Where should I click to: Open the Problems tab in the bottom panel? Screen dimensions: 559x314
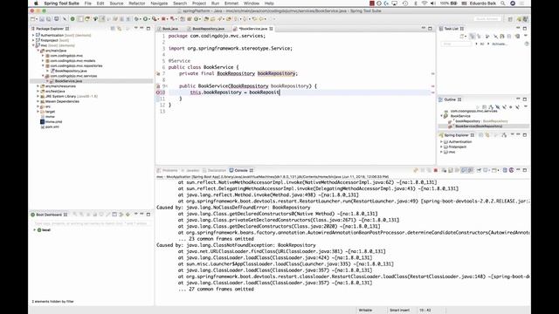(169, 171)
